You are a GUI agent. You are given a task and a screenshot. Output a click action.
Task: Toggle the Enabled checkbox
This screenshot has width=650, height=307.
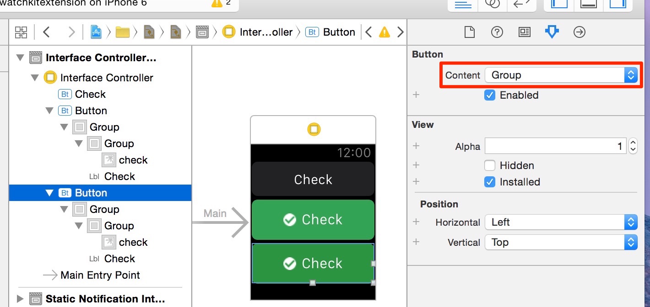click(x=490, y=95)
